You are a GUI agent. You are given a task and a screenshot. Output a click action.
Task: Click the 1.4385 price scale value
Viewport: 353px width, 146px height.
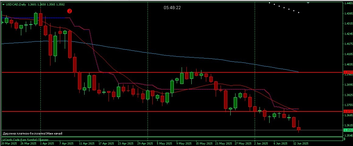[x=348, y=13]
